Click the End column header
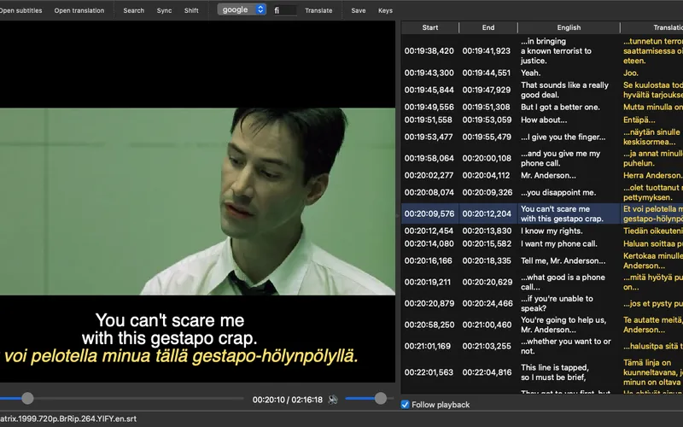The height and width of the screenshot is (427, 683). 488,27
